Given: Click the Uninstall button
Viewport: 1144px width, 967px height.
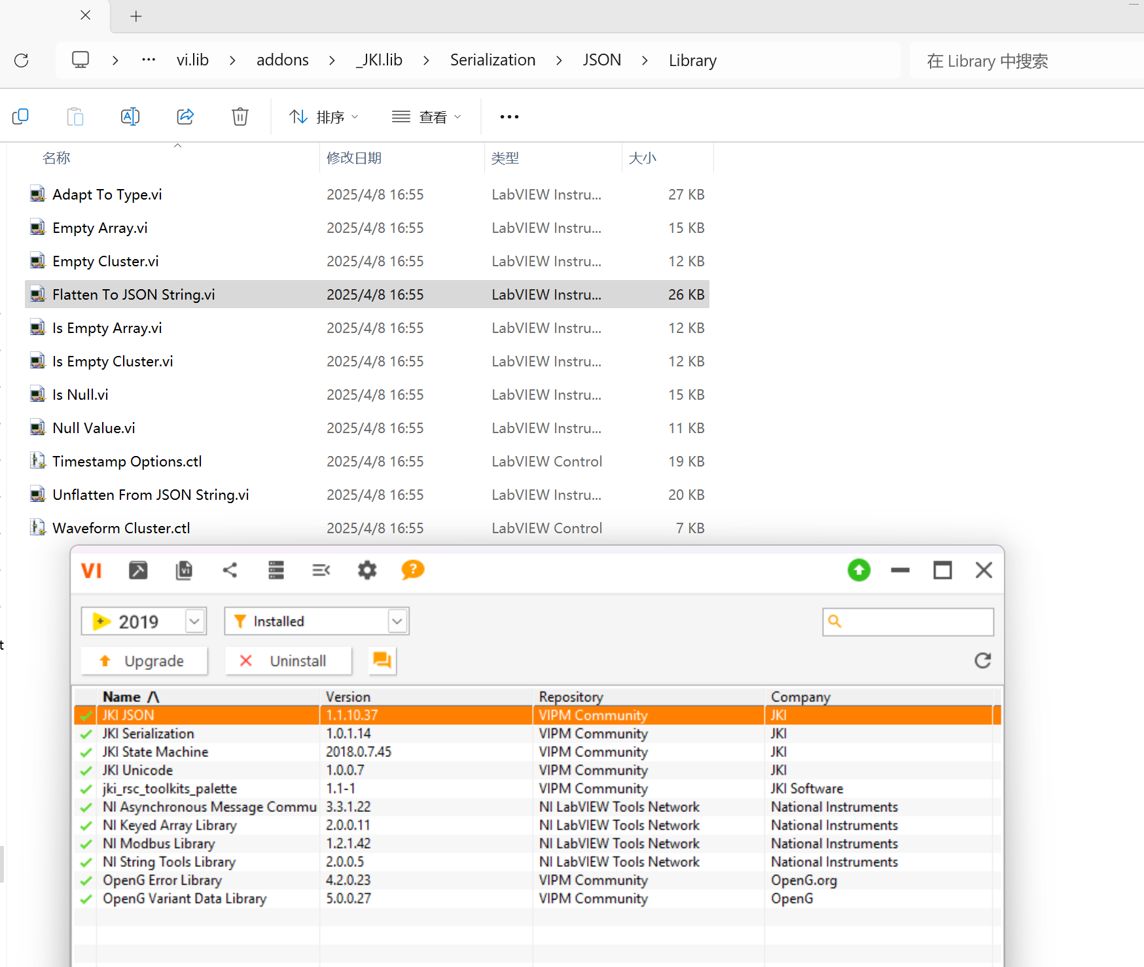Looking at the screenshot, I should 288,661.
